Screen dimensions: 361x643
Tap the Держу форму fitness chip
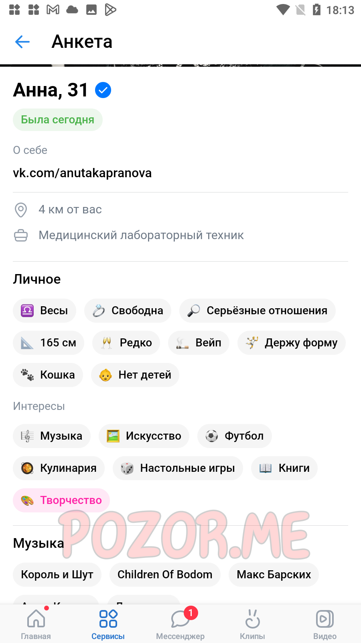(292, 343)
